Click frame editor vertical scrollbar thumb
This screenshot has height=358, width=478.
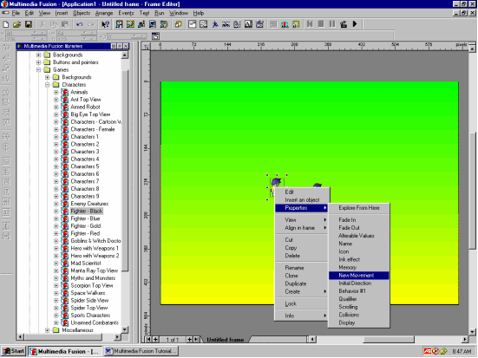tap(473, 191)
